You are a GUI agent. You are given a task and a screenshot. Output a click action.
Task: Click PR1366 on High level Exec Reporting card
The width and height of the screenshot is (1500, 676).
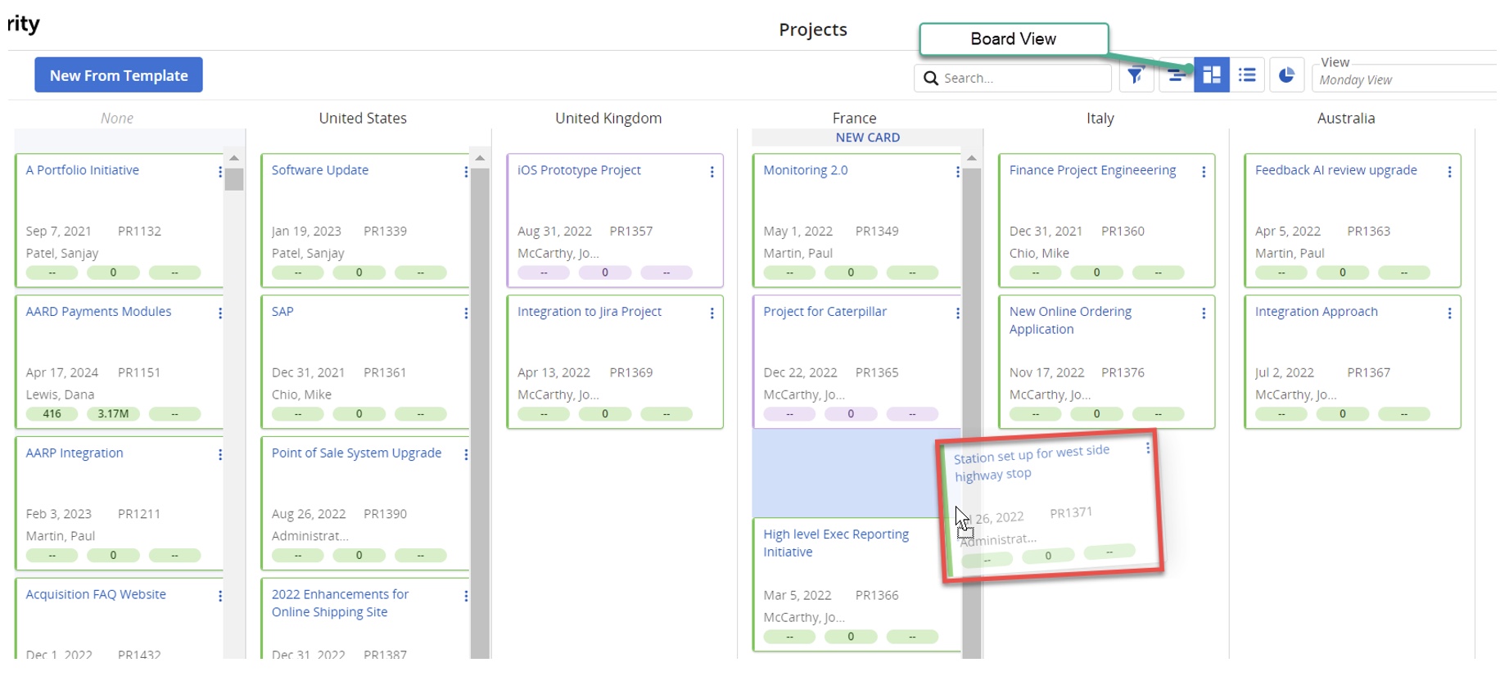[877, 596]
